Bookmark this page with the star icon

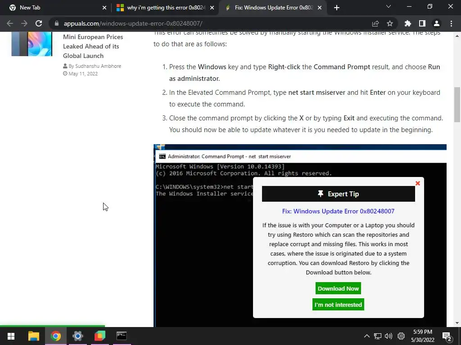click(390, 23)
